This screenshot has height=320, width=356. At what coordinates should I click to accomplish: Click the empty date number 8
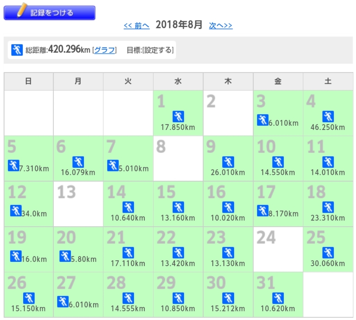point(161,146)
